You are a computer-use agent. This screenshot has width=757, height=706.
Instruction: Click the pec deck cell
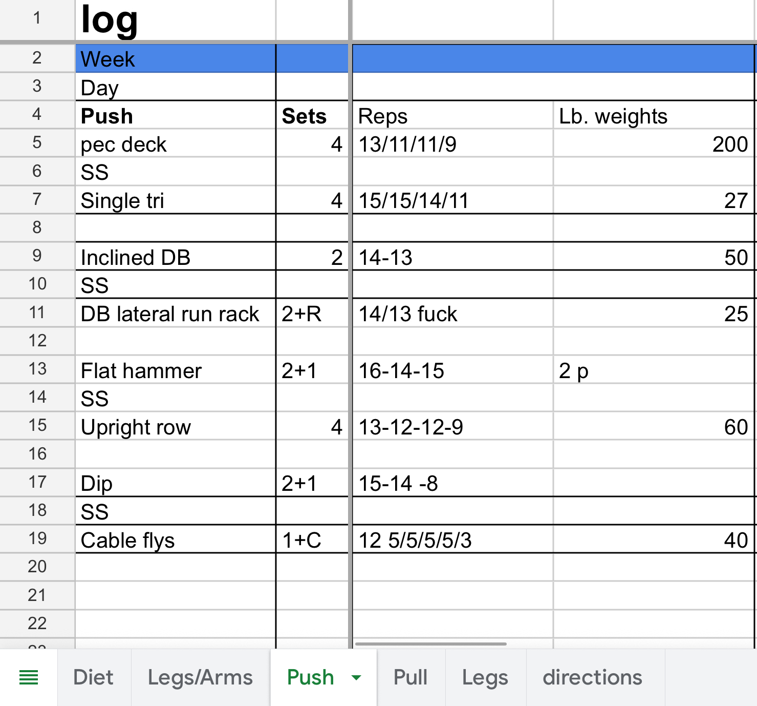click(x=175, y=144)
